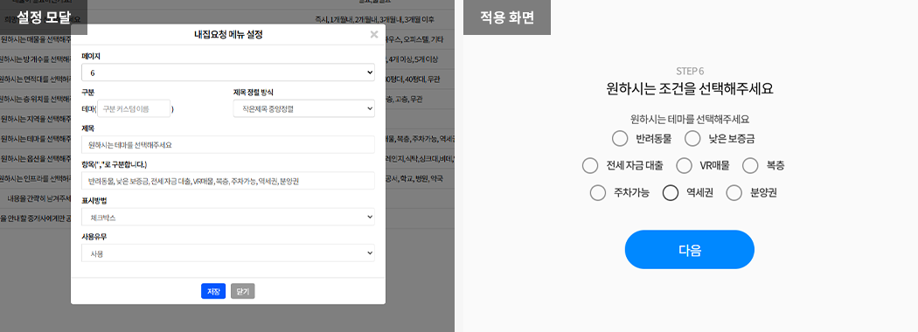The width and height of the screenshot is (918, 332).
Task: Open the 페이지 dropdown showing 6
Action: 227,72
